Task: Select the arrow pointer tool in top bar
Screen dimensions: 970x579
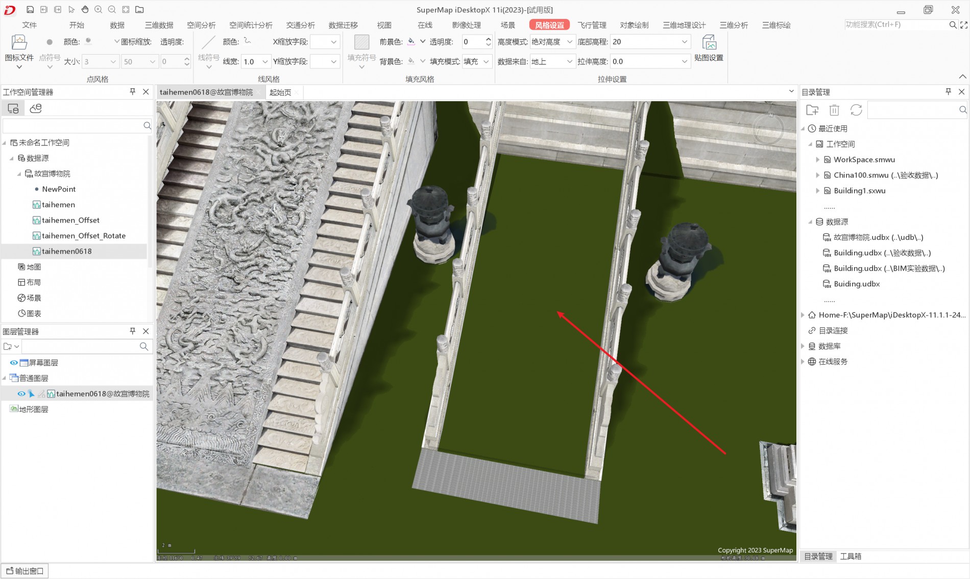Action: [x=71, y=10]
